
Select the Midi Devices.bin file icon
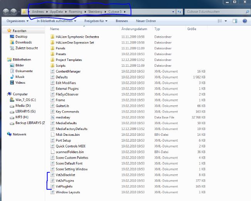pyautogui.click(x=52, y=135)
